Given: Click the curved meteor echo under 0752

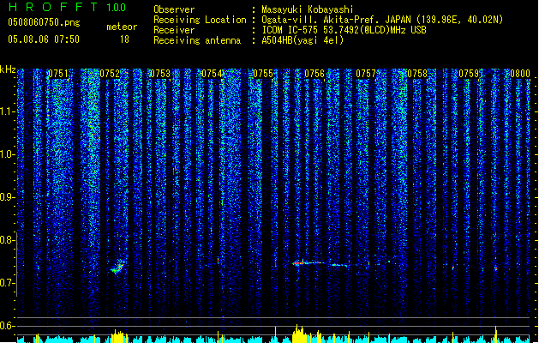Looking at the screenshot, I should (117, 267).
